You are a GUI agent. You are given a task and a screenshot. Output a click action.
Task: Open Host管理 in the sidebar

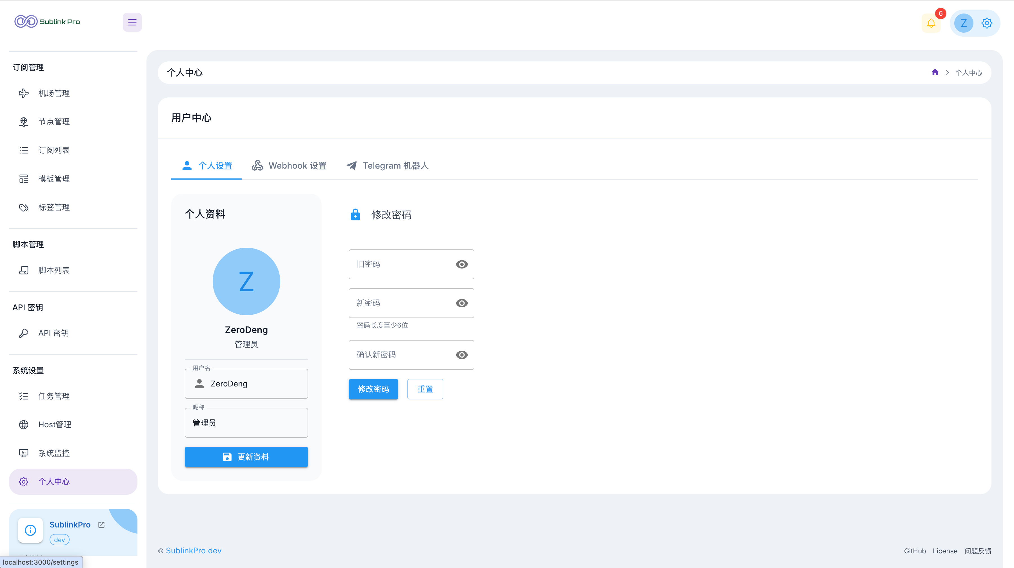73,424
